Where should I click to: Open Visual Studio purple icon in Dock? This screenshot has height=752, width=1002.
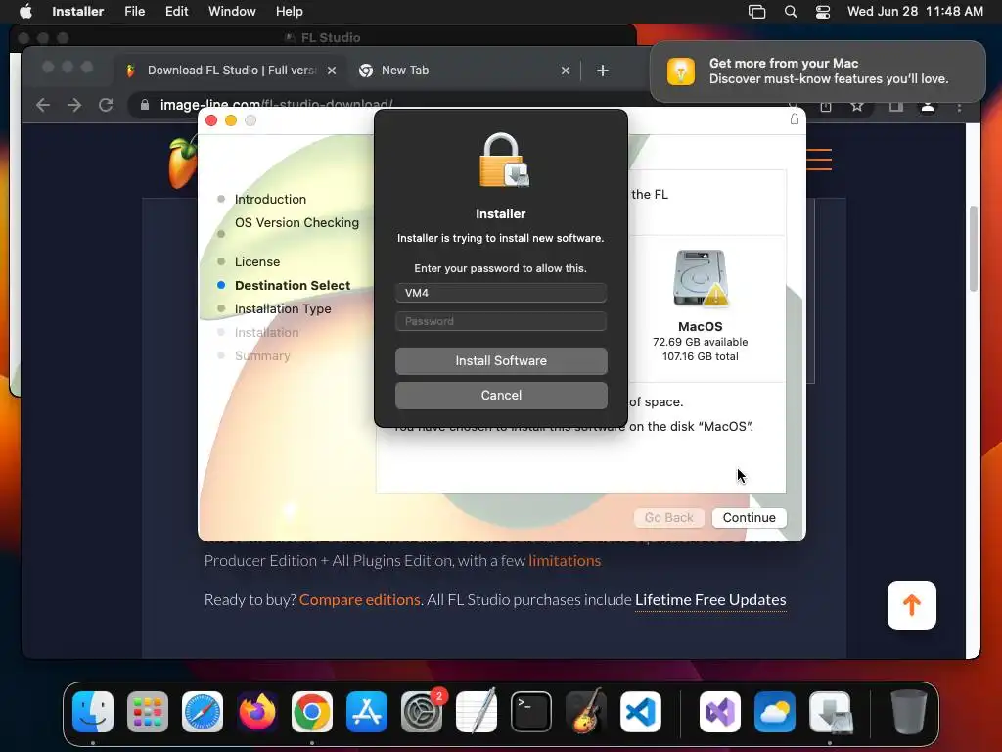pyautogui.click(x=720, y=712)
